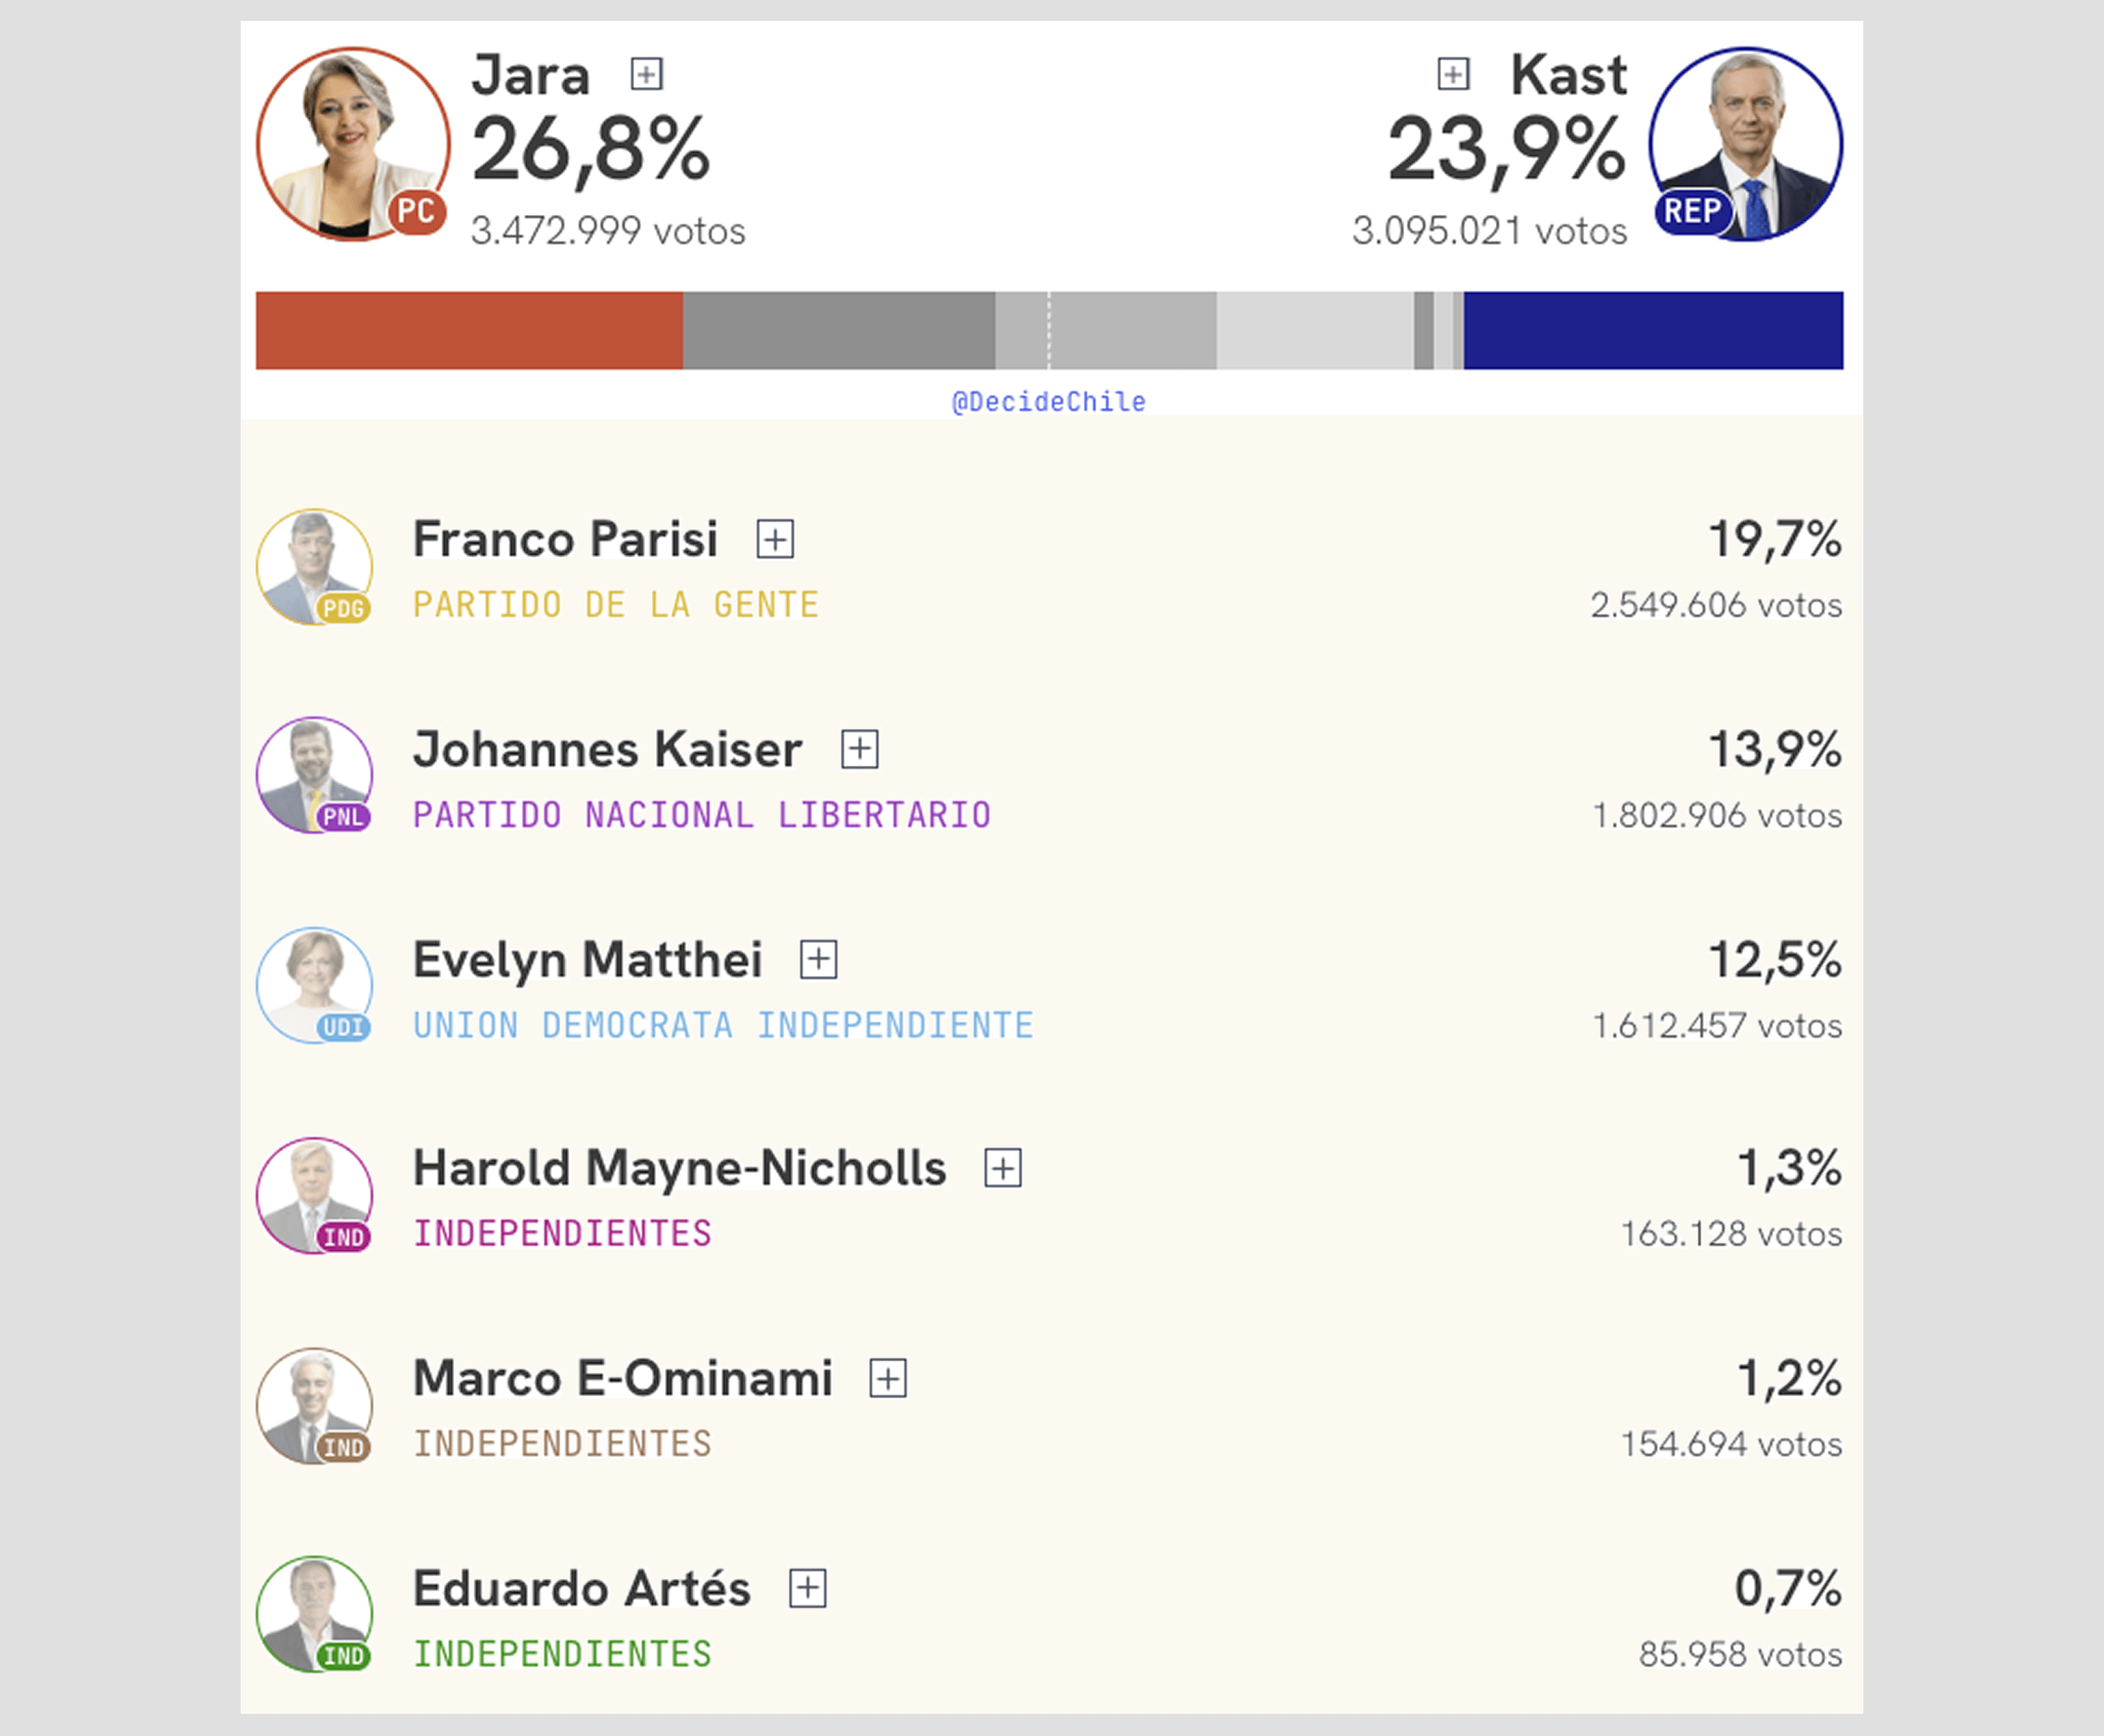Viewport: 2104px width, 1736px height.
Task: Click the red Jara segment of results bar
Action: [x=469, y=330]
